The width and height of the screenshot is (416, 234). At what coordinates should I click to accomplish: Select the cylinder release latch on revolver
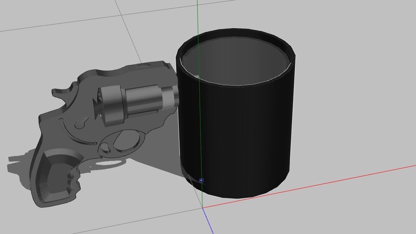(80, 124)
